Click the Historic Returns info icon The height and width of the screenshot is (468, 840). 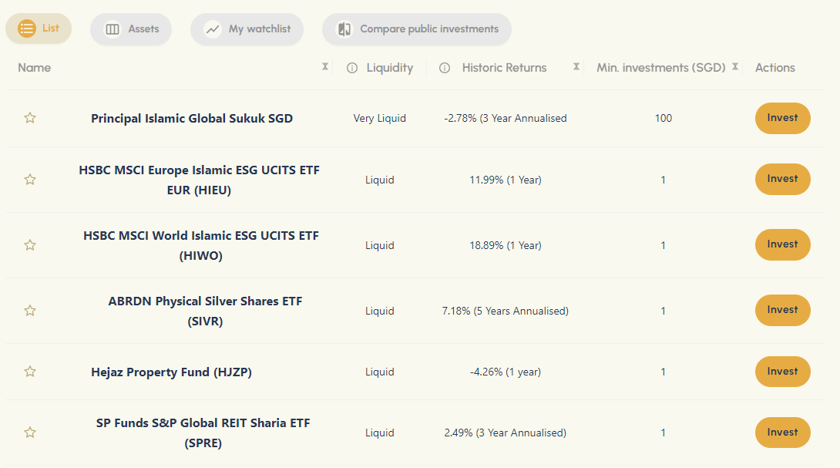445,68
